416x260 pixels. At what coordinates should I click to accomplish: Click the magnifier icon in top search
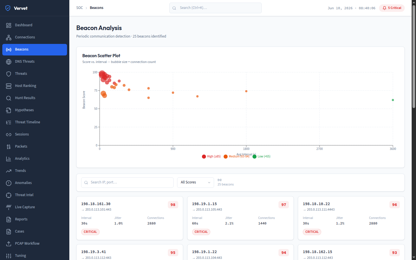[x=174, y=8]
